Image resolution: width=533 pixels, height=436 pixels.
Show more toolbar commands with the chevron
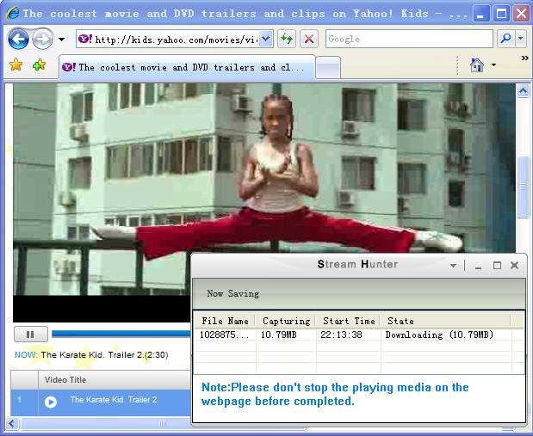coord(525,58)
